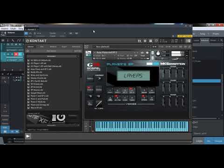Open the Song menu in Studio One
The width and height of the screenshot is (224, 168).
point(21,28)
